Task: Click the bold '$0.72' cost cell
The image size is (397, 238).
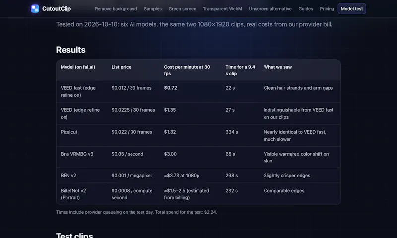Action: click(x=170, y=88)
